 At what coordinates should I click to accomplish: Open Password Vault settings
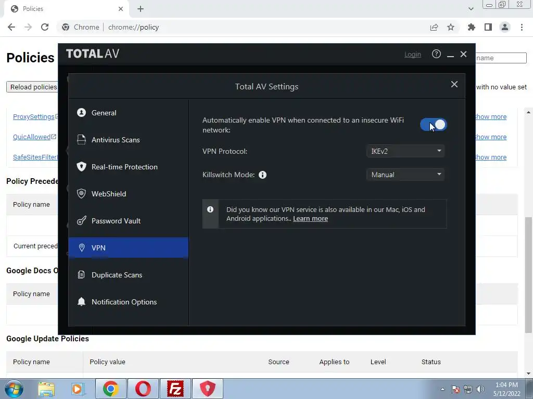point(128,221)
